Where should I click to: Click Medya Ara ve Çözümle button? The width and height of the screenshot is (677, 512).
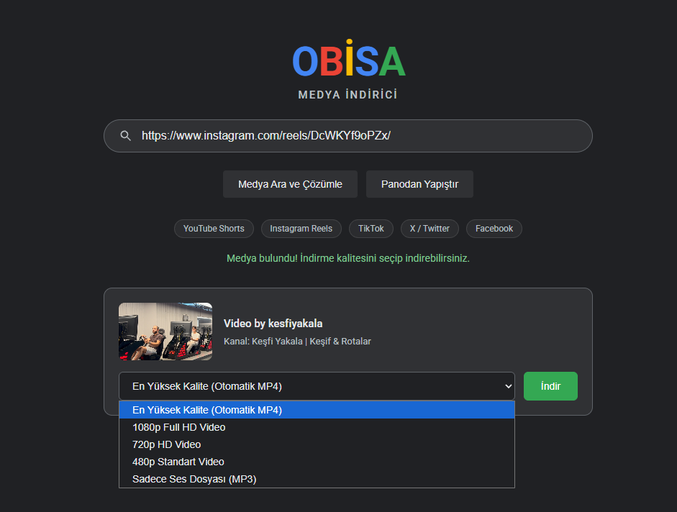pos(290,184)
